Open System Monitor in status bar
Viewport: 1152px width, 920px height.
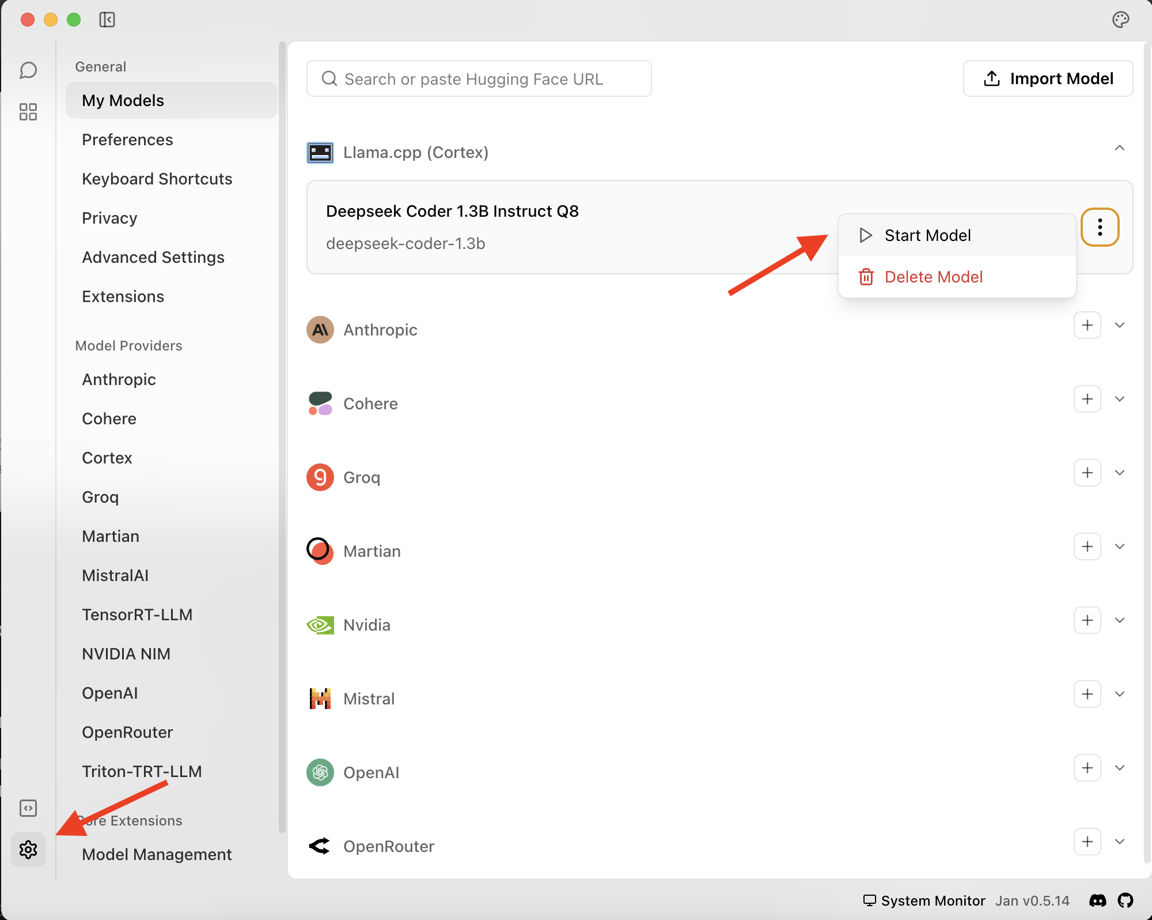(924, 900)
